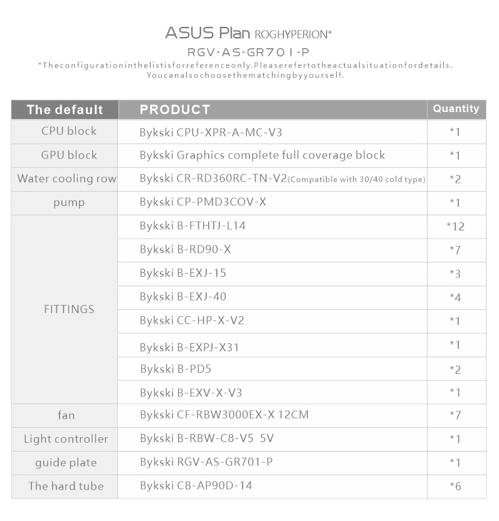
Task: Click Bykski B-EXJ-15 in the table
Action: [x=183, y=273]
